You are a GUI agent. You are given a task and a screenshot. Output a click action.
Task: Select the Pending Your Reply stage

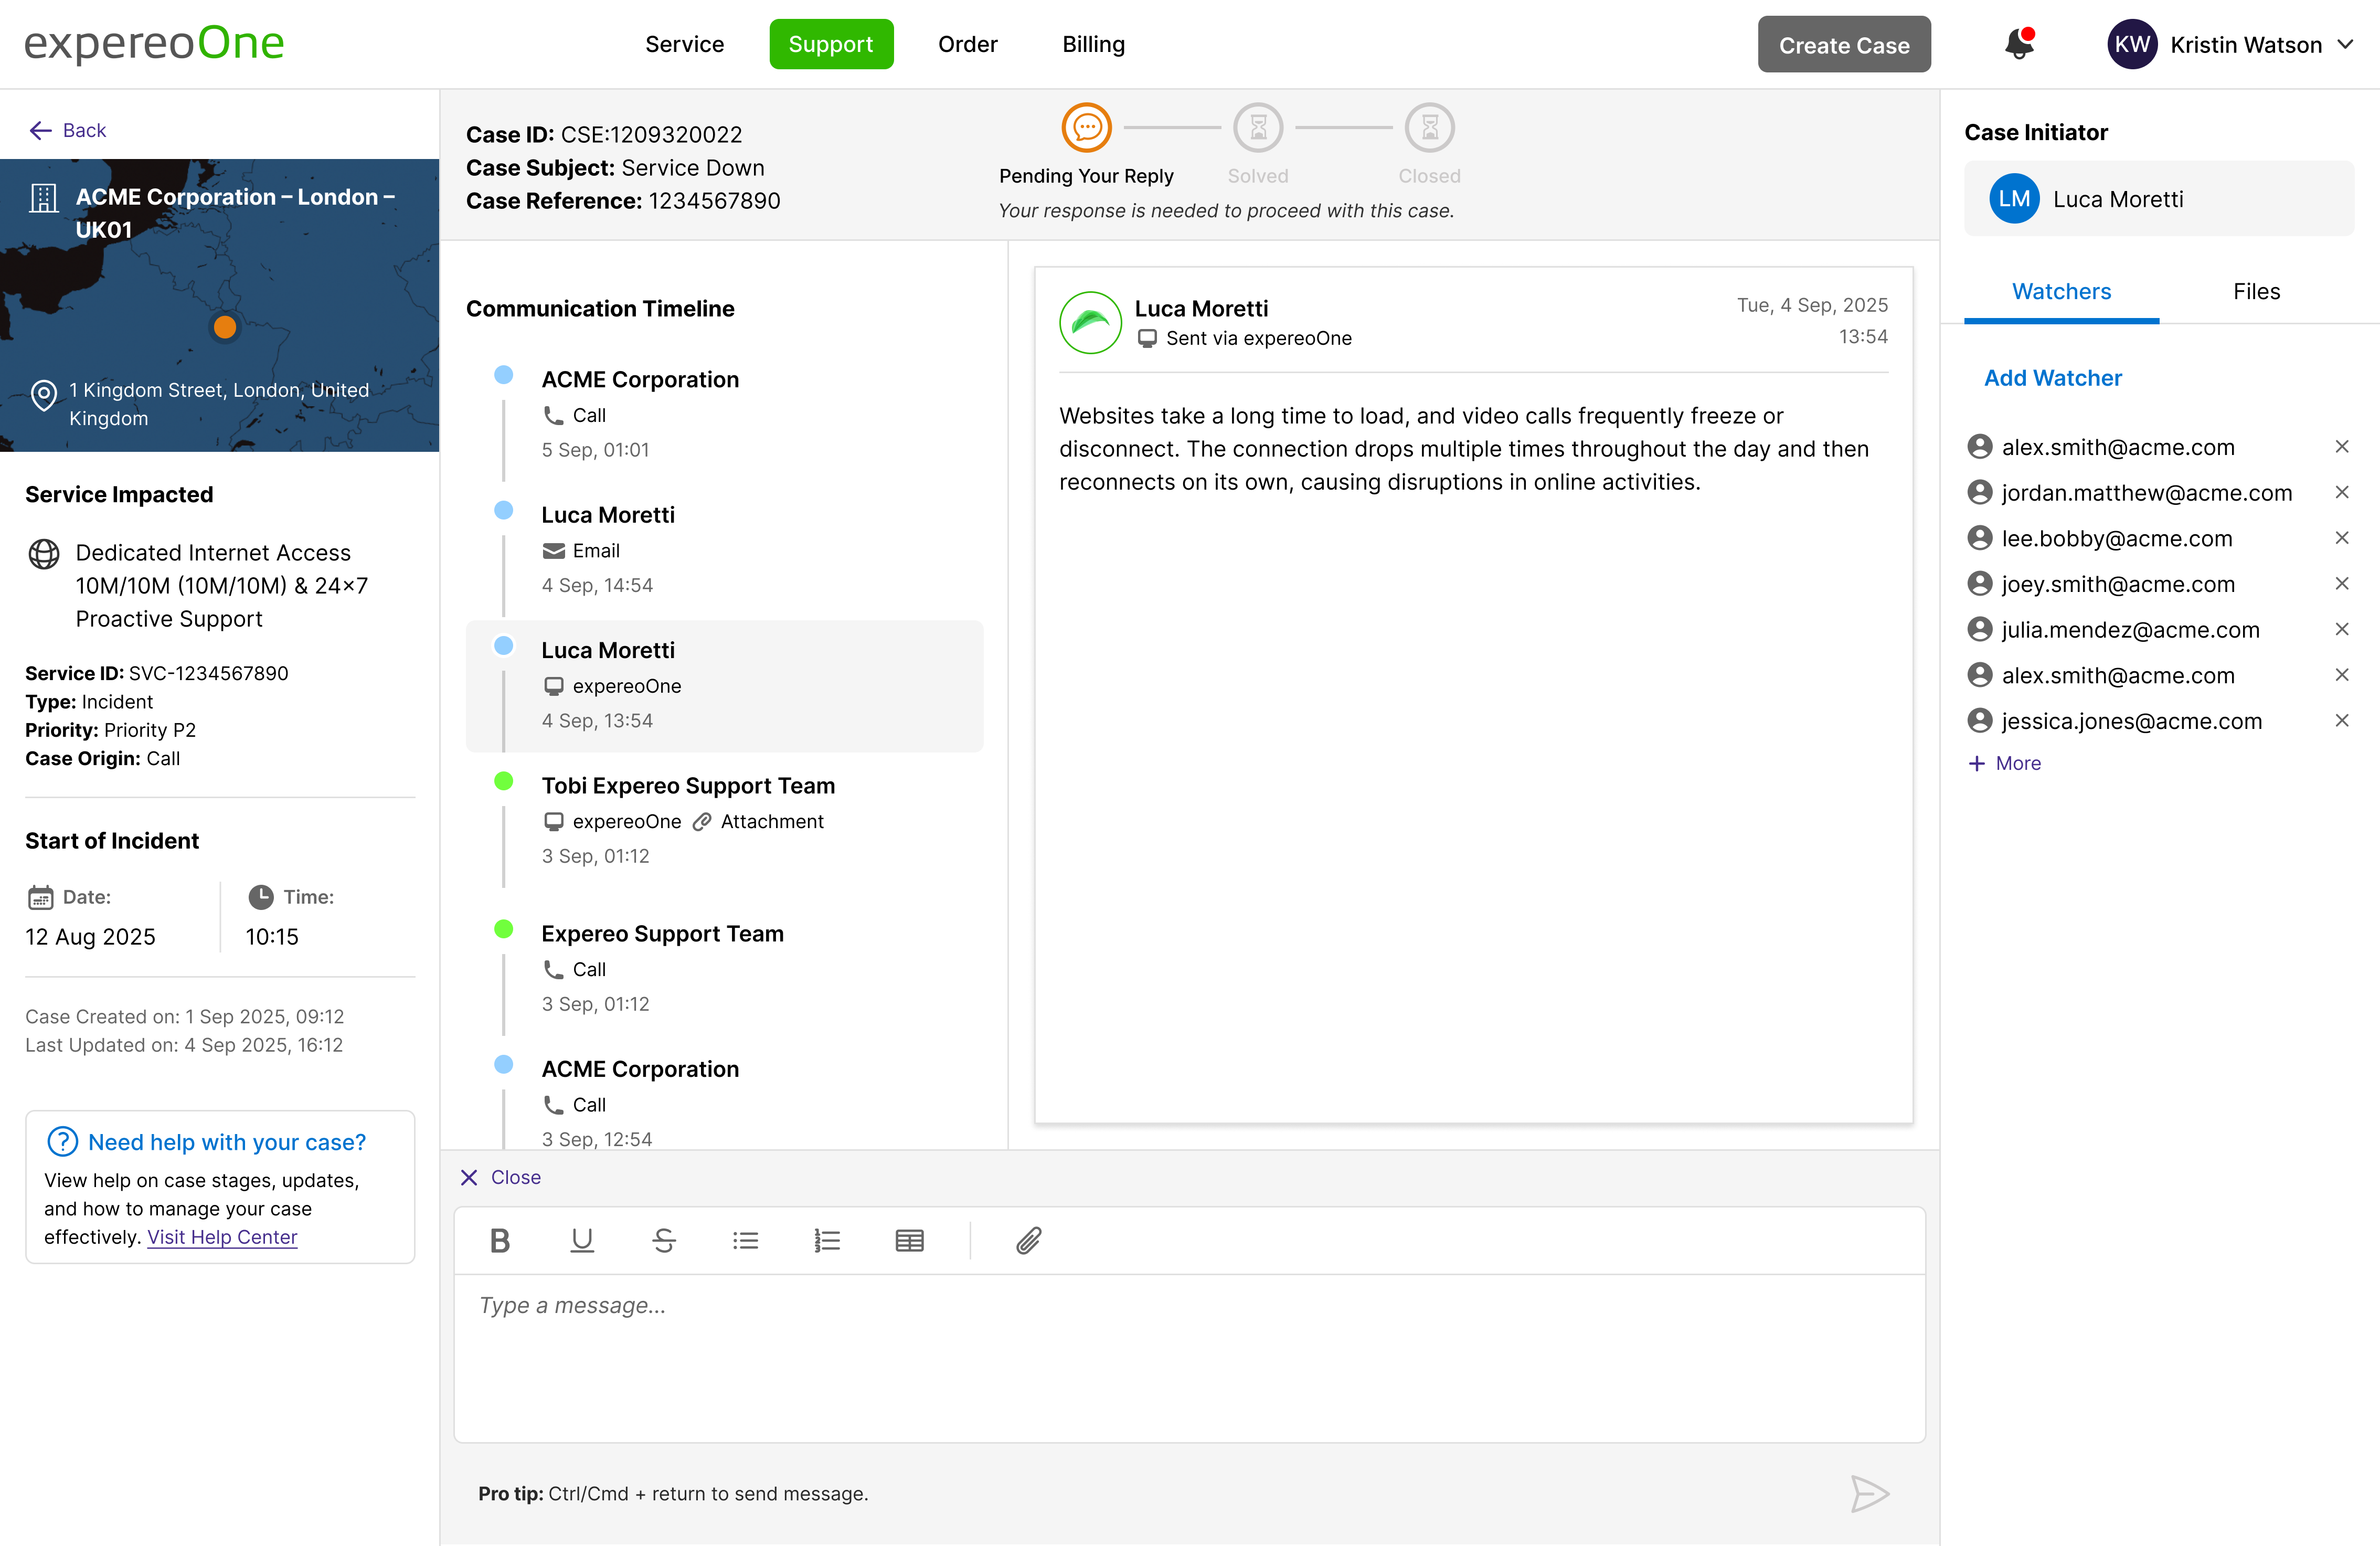[x=1086, y=128]
